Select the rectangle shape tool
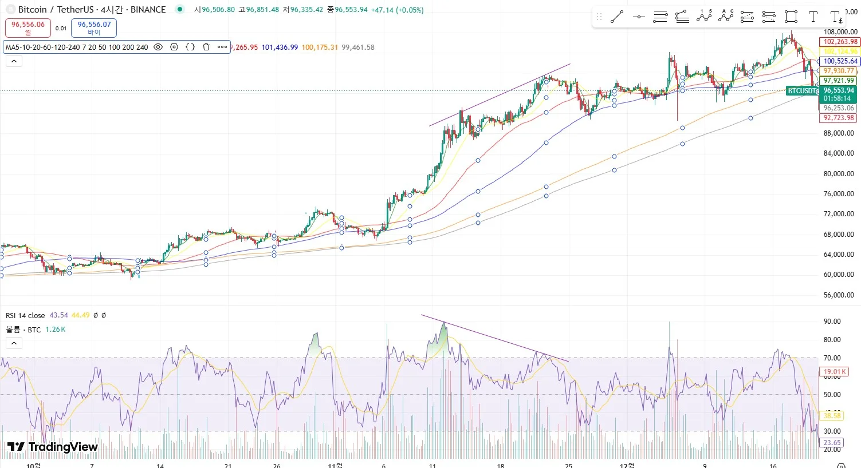Viewport: 861px width, 468px height. click(791, 17)
